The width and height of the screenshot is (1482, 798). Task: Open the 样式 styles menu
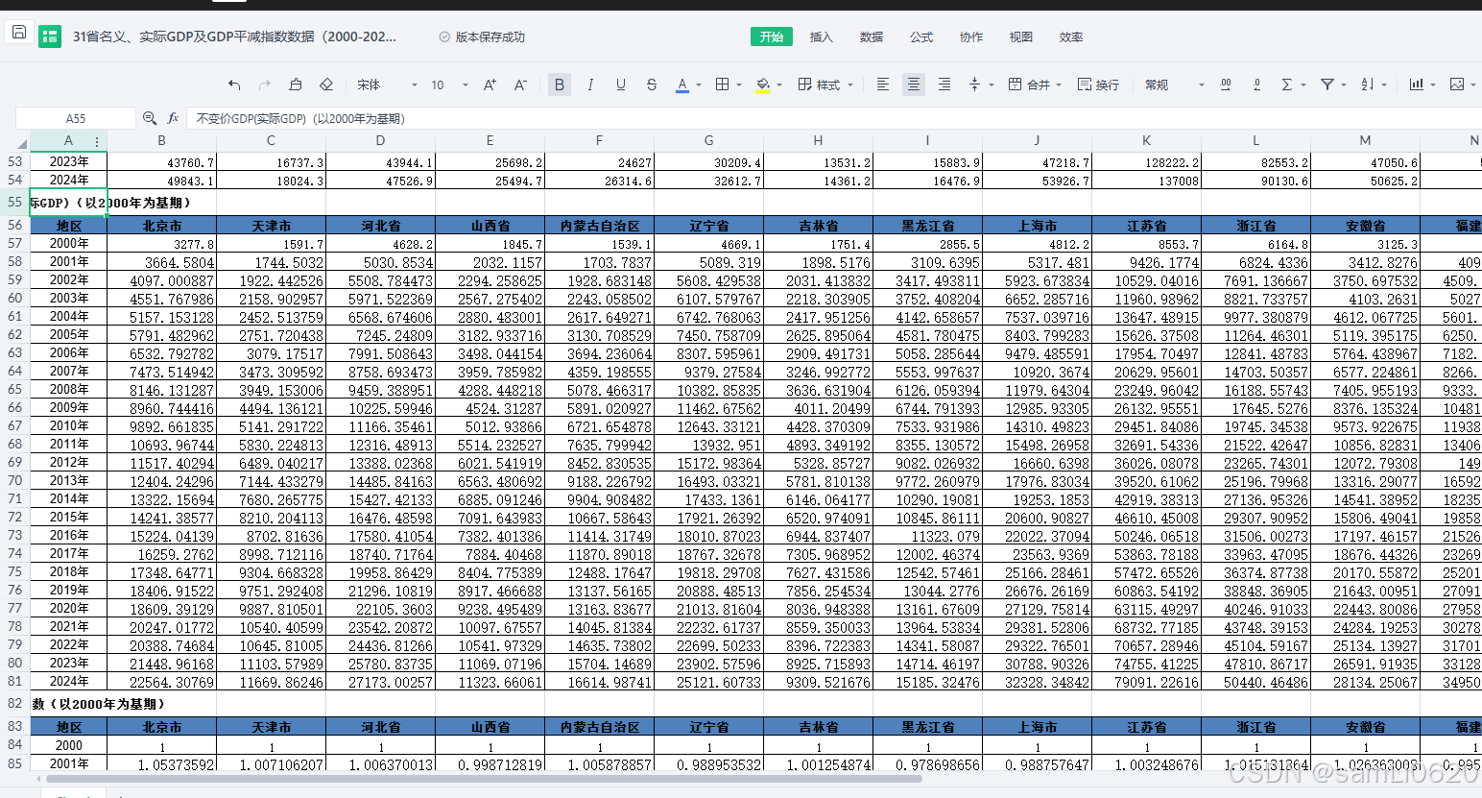[825, 85]
